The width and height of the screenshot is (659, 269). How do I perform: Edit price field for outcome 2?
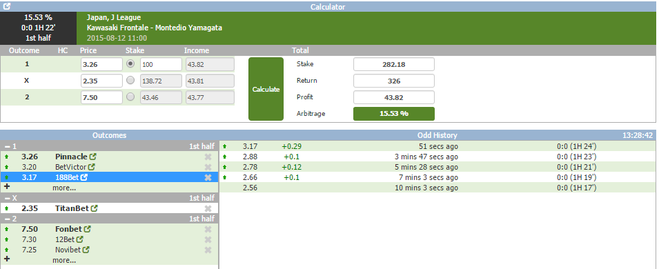pos(101,97)
